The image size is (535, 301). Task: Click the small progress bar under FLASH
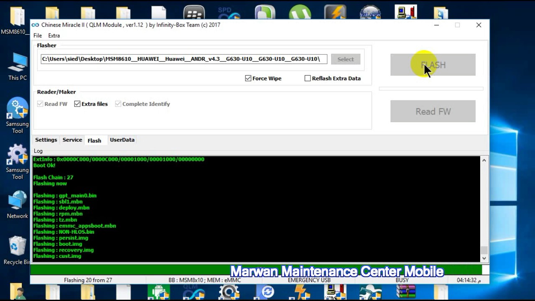coord(431,89)
